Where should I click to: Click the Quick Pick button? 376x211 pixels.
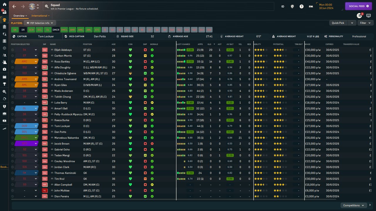coord(338,23)
